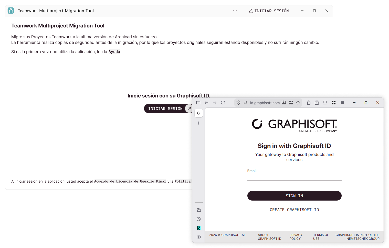
Task: Click the 'Teamwork Multiproject Migration Tool' page heading
Action: [x=58, y=26]
